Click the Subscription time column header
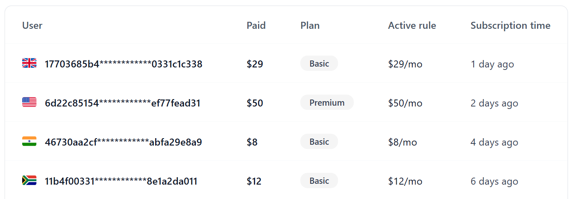The height and width of the screenshot is (199, 572). tap(510, 25)
